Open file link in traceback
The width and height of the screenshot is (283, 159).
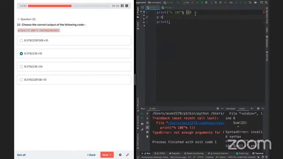point(196,123)
